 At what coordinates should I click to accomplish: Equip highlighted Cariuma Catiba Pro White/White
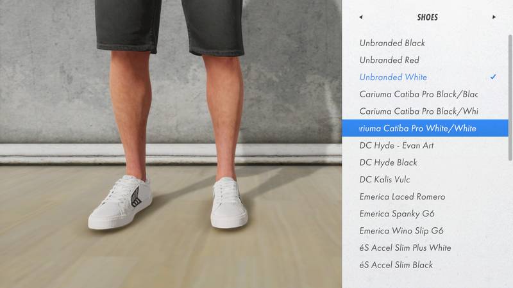click(x=418, y=129)
